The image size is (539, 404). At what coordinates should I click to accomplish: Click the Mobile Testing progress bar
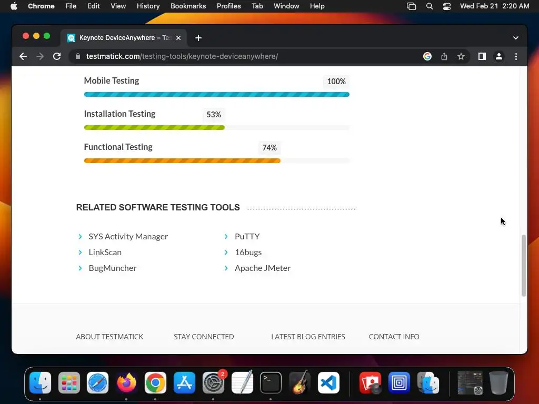click(216, 95)
